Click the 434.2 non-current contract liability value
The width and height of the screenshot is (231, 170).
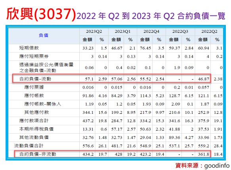88,155
